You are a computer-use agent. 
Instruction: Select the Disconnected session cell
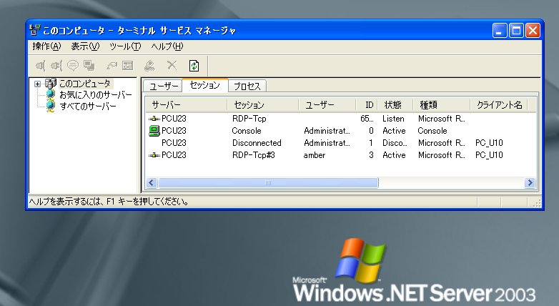pos(257,143)
